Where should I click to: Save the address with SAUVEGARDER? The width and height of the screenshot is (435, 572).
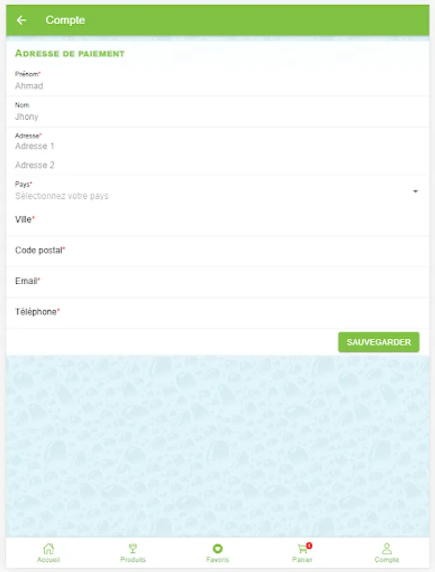[378, 342]
